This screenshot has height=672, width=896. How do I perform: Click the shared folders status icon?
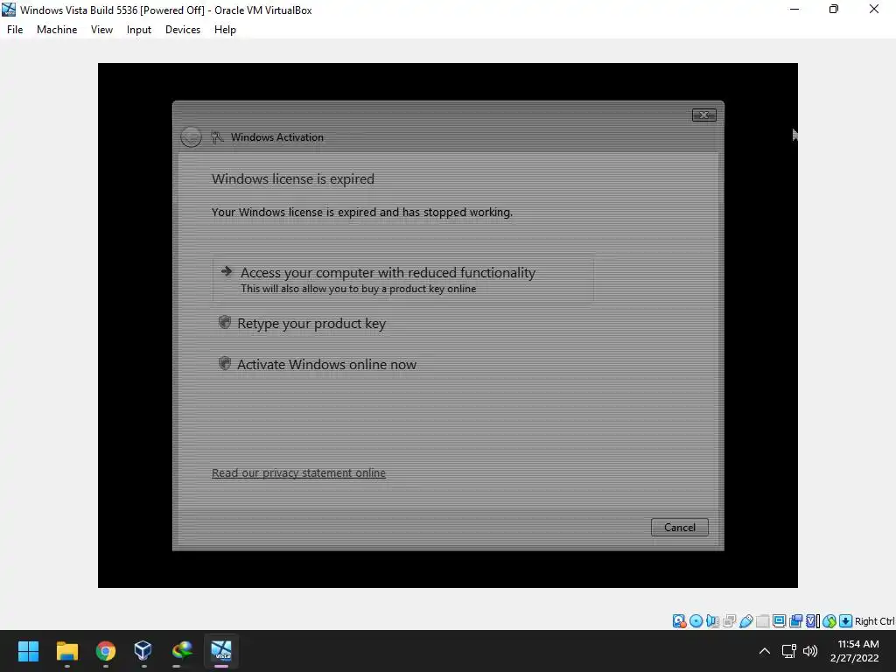[x=762, y=621]
